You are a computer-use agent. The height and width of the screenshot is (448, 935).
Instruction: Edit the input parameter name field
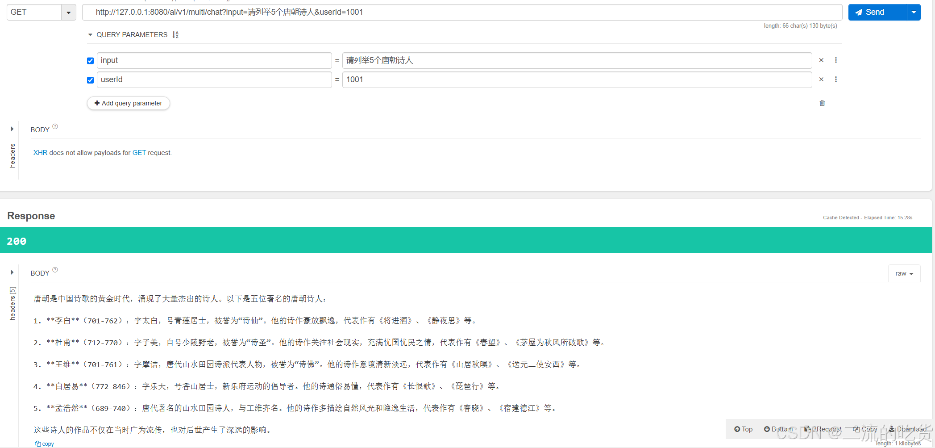pyautogui.click(x=214, y=60)
